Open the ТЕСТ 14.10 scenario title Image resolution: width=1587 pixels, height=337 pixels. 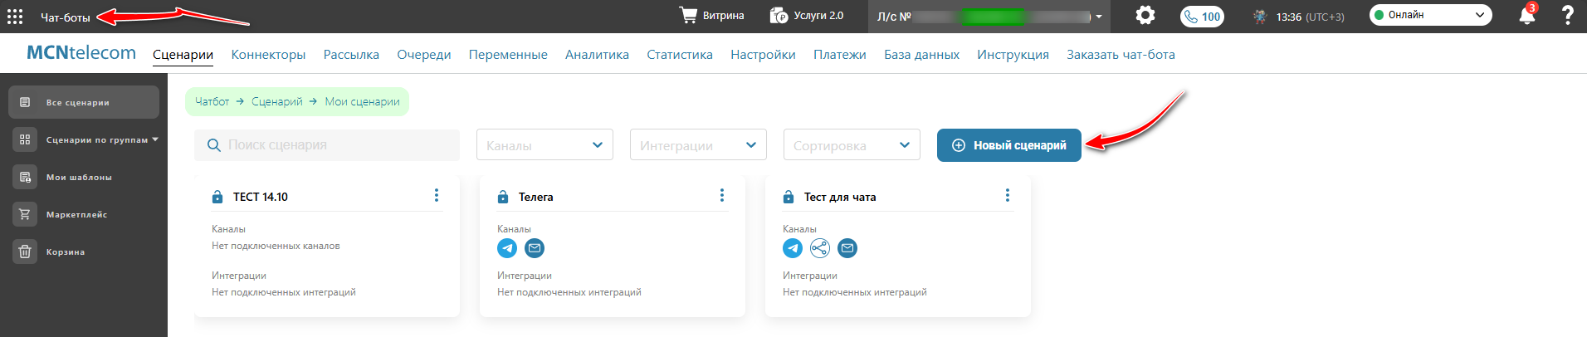261,197
